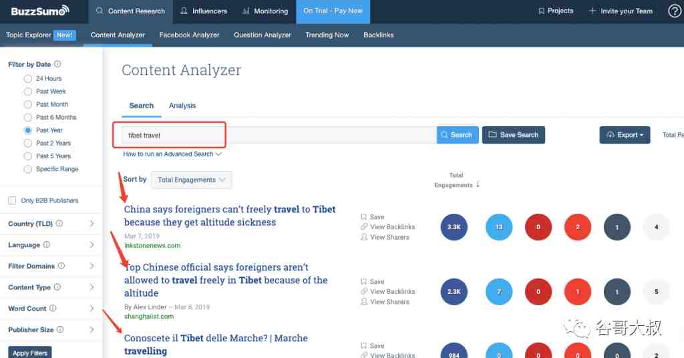This screenshot has width=684, height=358.
Task: View Sharers for shanghaiist article
Action: 385,302
